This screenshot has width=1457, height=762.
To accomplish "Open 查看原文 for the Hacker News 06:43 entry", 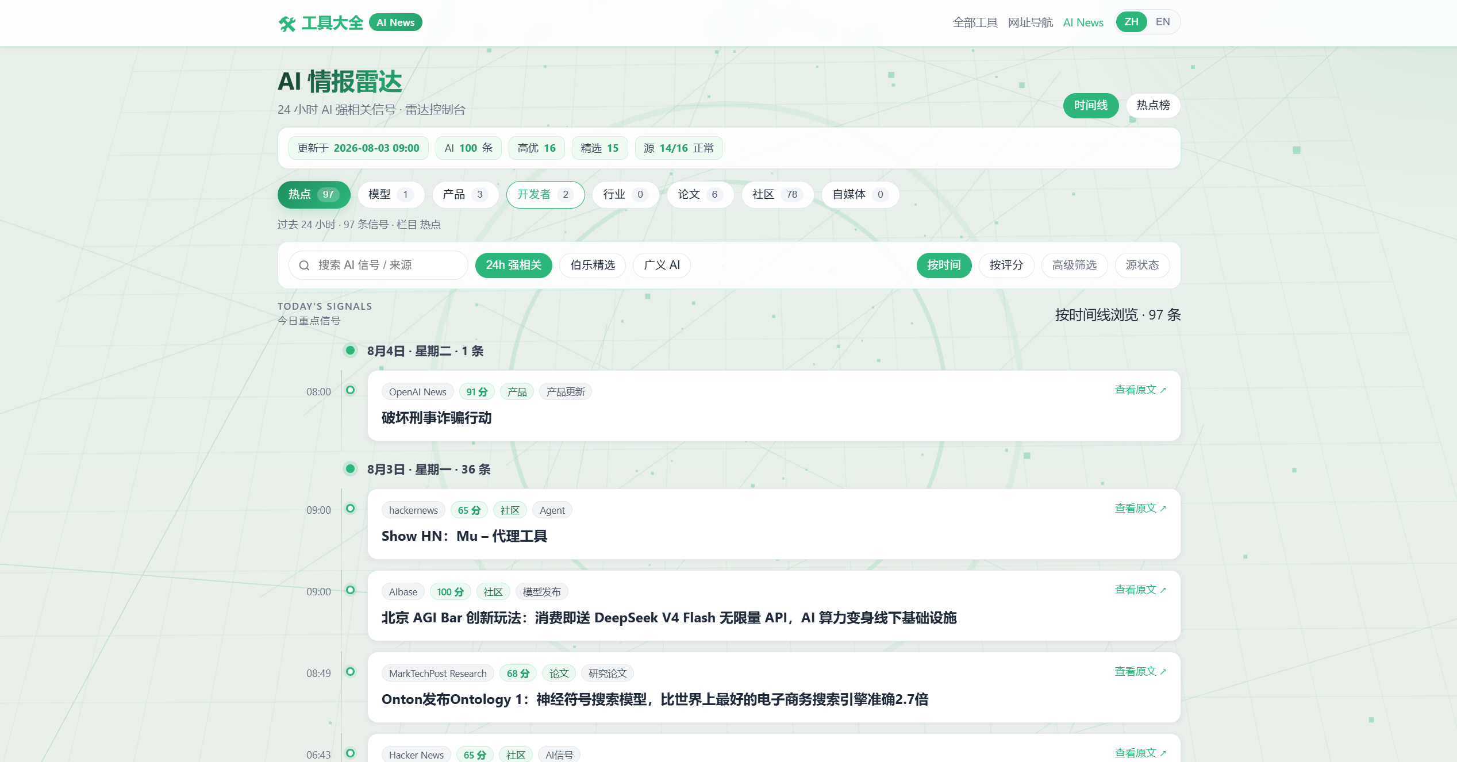I will 1140,753.
